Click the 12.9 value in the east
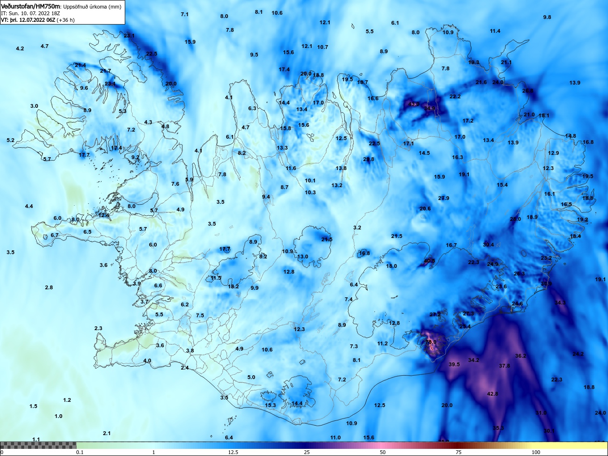The height and width of the screenshot is (456, 608). 553,153
